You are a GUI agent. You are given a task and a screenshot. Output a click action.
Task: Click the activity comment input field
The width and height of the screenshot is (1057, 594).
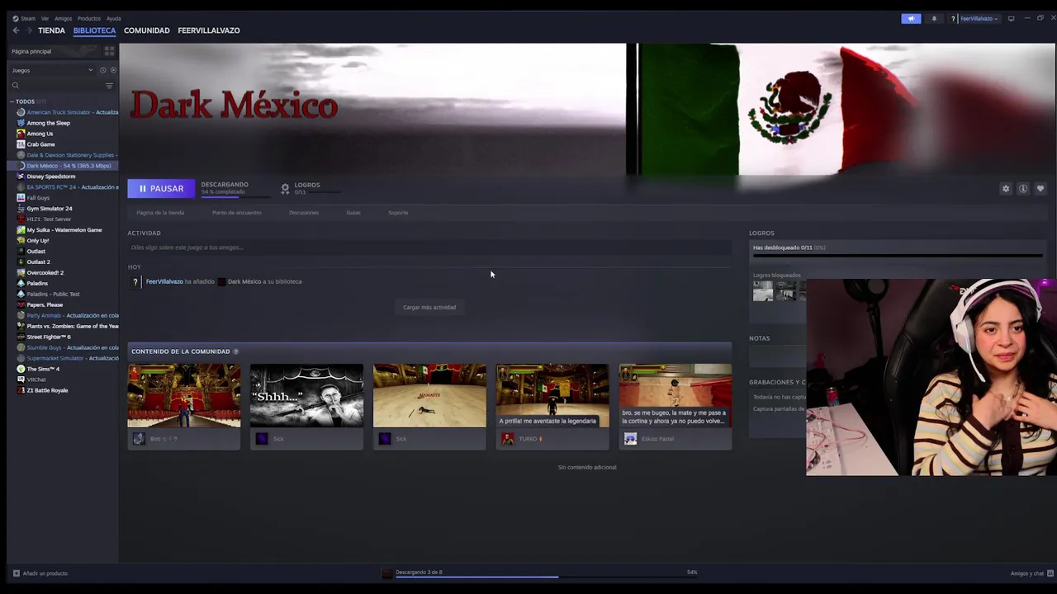tap(429, 247)
